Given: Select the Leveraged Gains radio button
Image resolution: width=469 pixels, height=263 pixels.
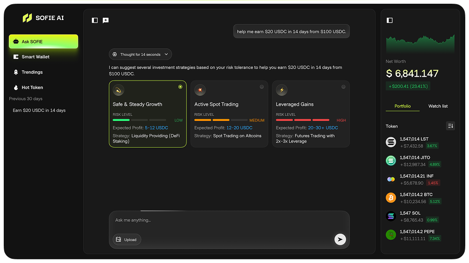Looking at the screenshot, I should coord(343,87).
